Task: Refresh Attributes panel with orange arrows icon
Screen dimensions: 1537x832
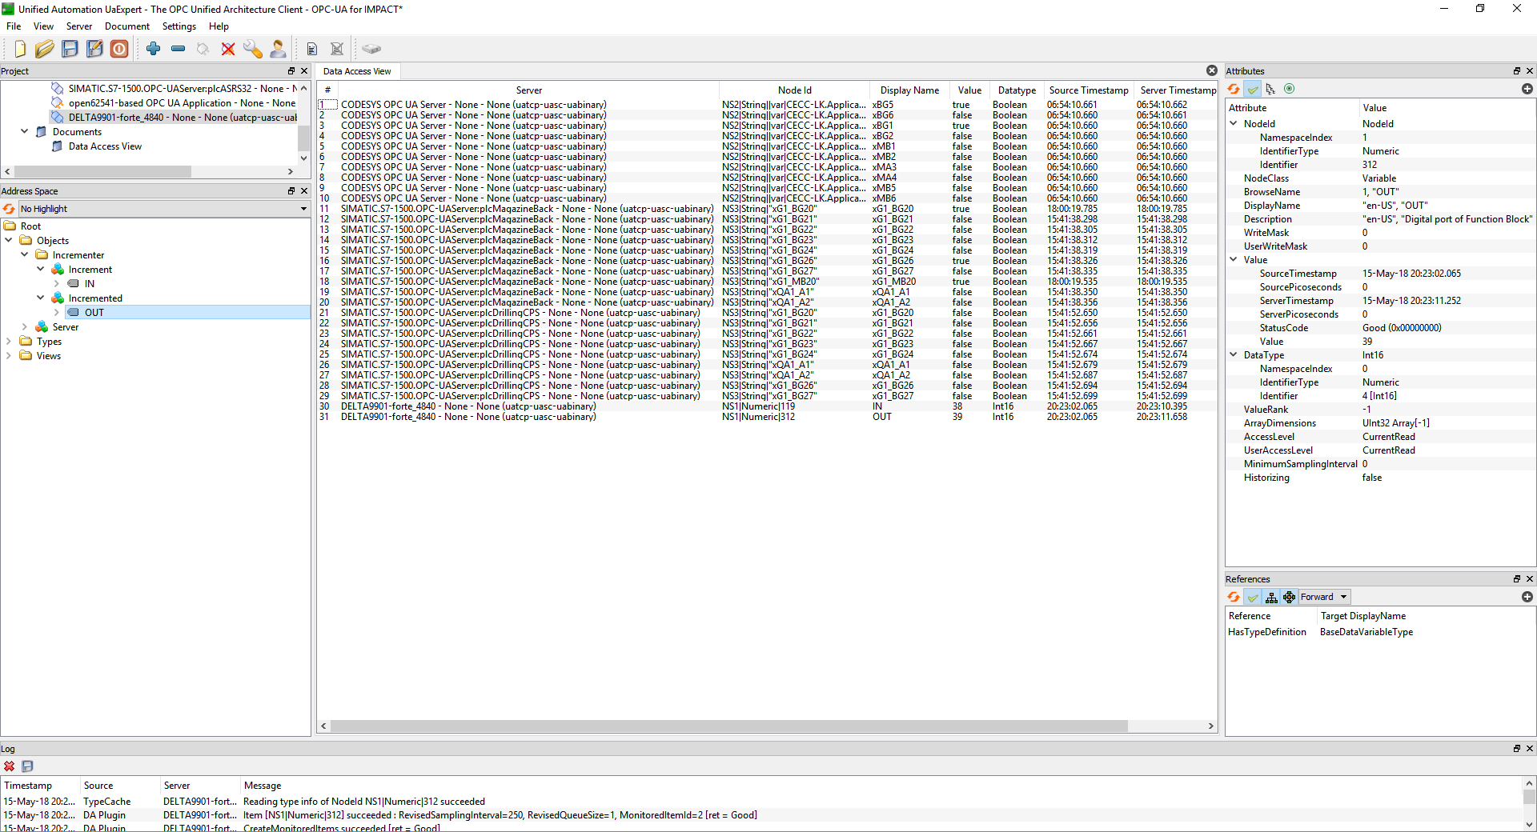Action: 1234,89
